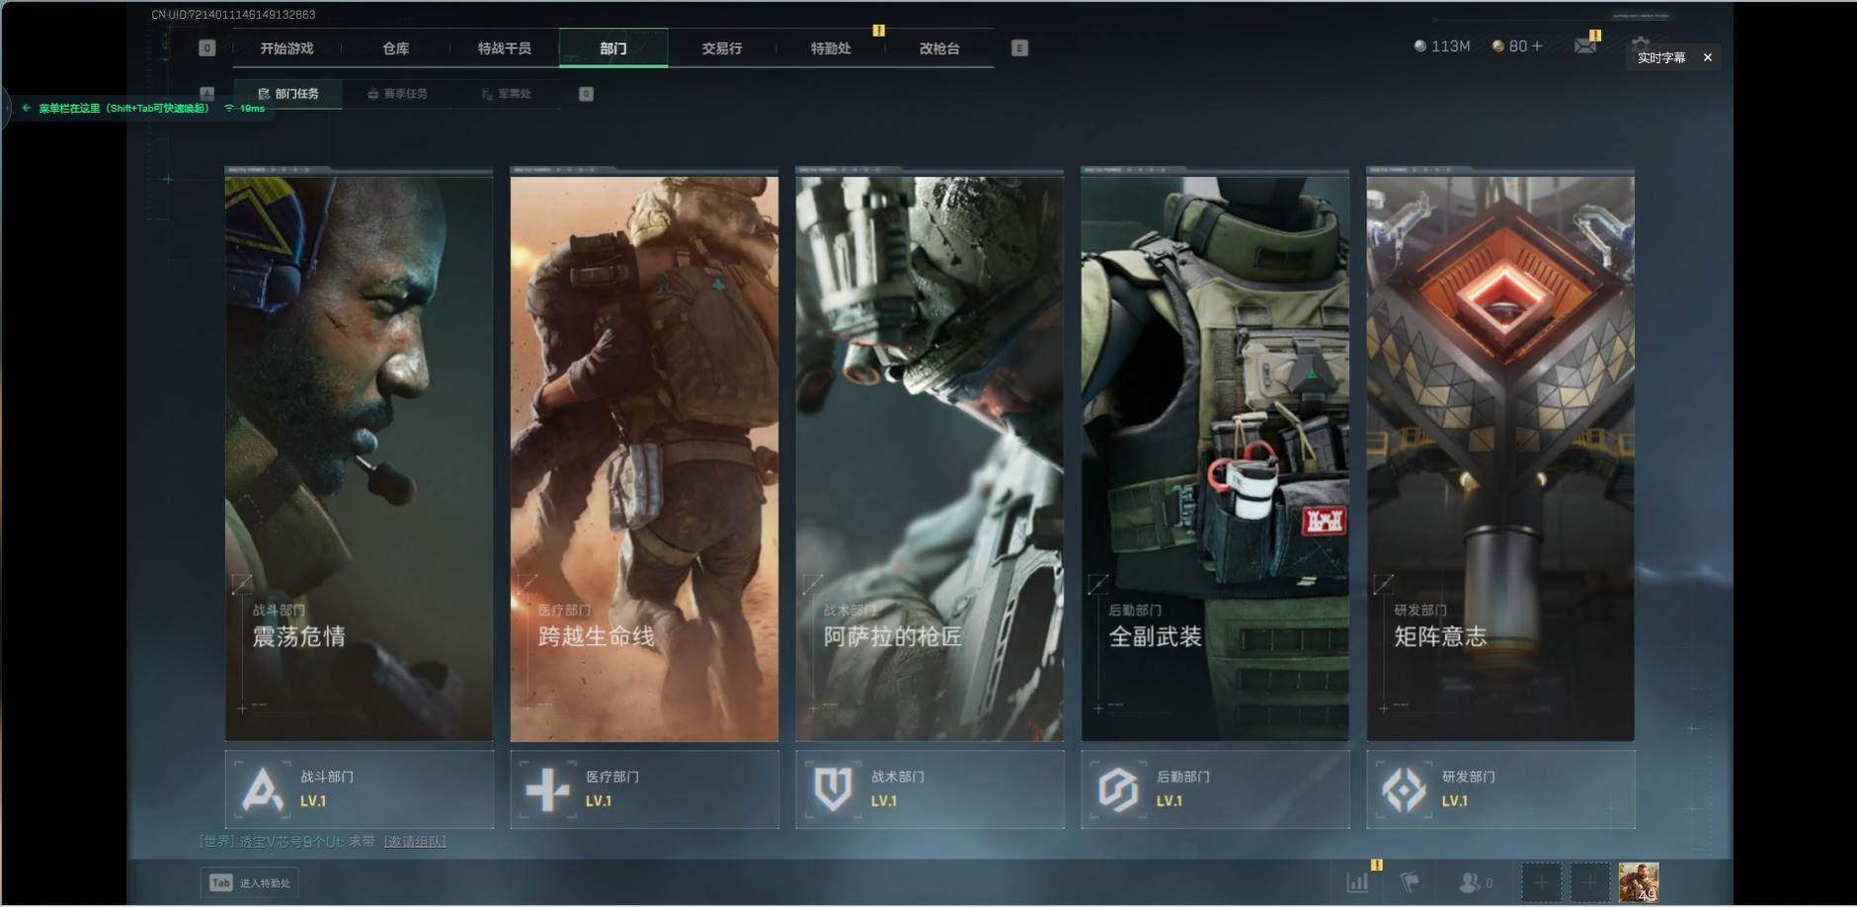Open the 震荡危情 mission card

(359, 454)
